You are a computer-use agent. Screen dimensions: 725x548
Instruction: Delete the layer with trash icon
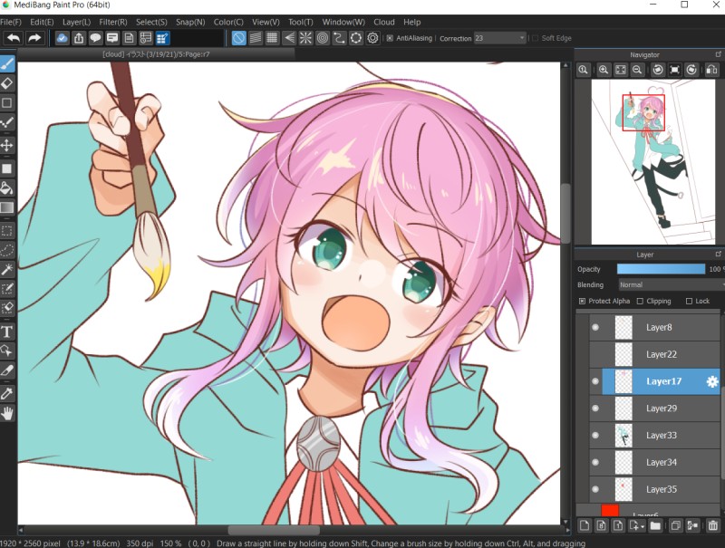point(713,526)
